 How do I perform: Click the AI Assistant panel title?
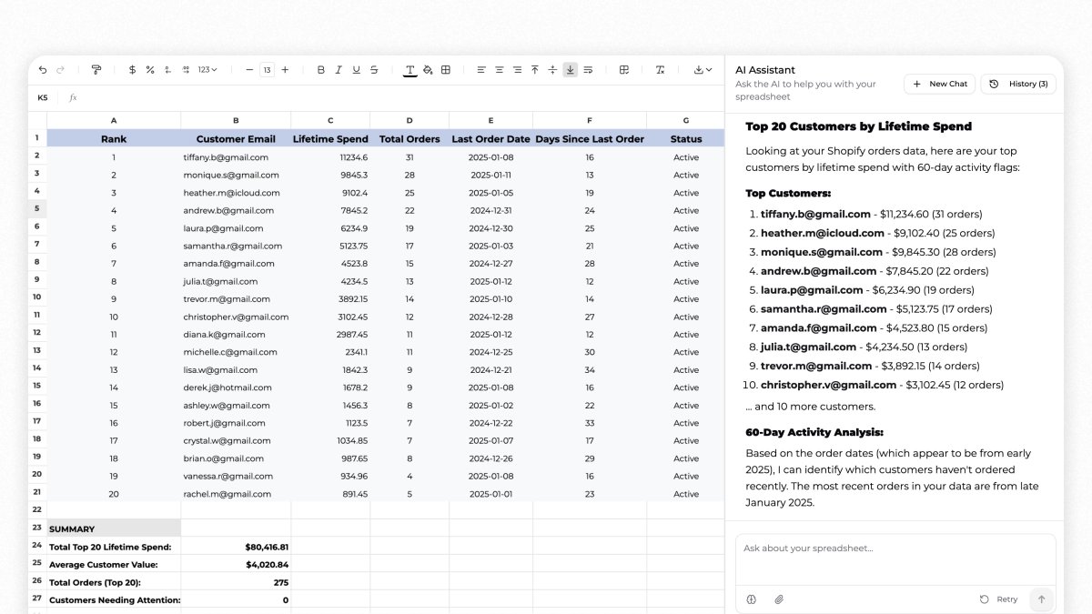click(x=765, y=70)
